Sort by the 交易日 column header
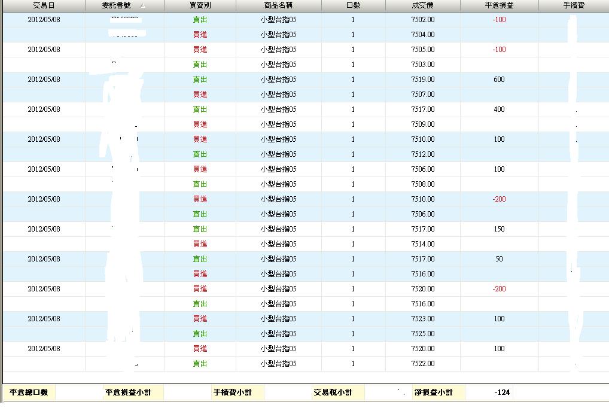This screenshot has width=609, height=417. 44,5
